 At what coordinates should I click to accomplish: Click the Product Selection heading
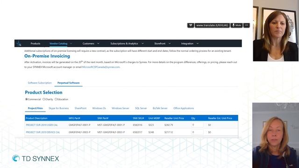pyautogui.click(x=43, y=92)
